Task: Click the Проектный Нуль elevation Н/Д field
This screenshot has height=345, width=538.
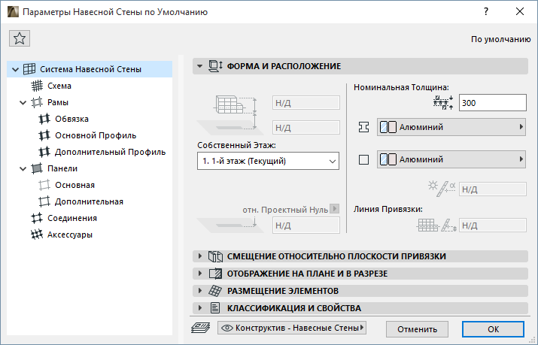Action: click(x=306, y=225)
